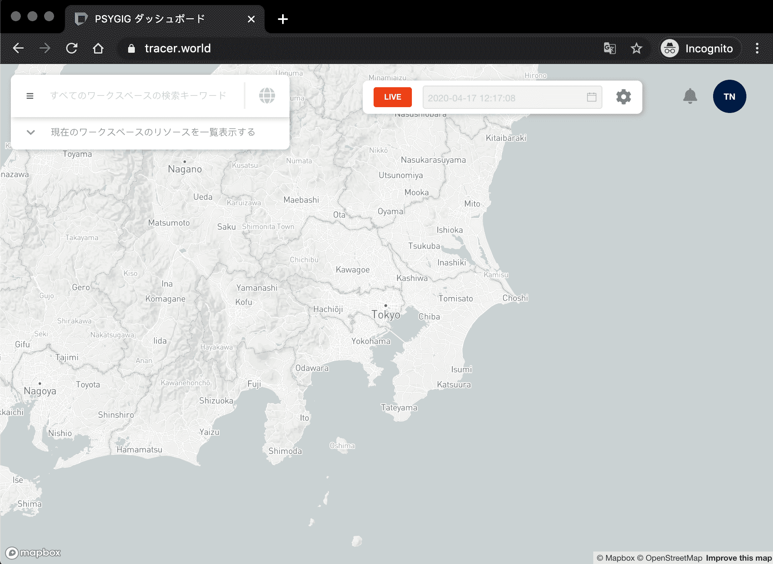Open settings with the gear icon
The height and width of the screenshot is (564, 773).
(x=623, y=97)
